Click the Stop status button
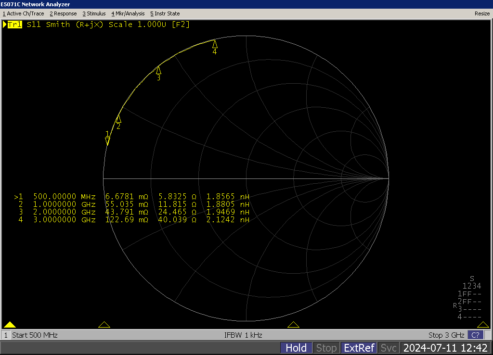 326,348
